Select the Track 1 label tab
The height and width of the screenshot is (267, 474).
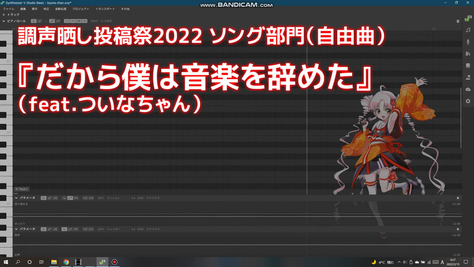pos(21,189)
